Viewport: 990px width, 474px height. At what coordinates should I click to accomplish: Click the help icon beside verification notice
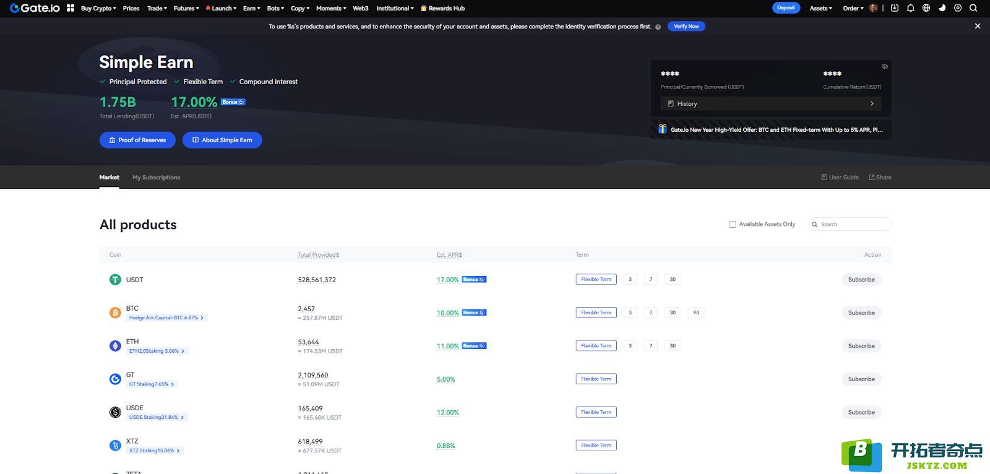pos(658,27)
